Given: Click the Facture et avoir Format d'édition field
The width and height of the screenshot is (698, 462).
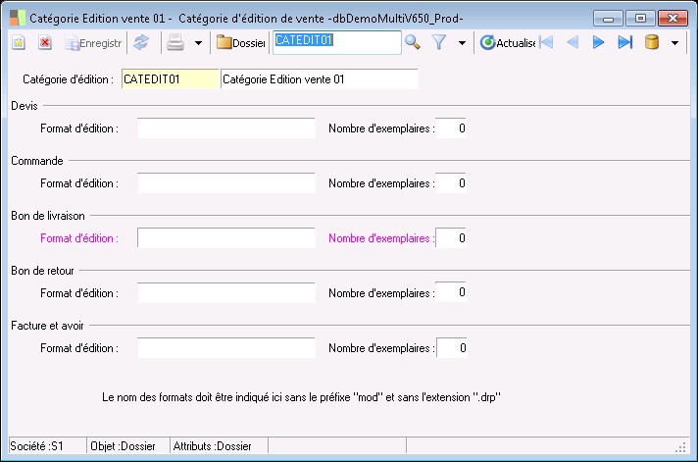Looking at the screenshot, I should click(226, 348).
